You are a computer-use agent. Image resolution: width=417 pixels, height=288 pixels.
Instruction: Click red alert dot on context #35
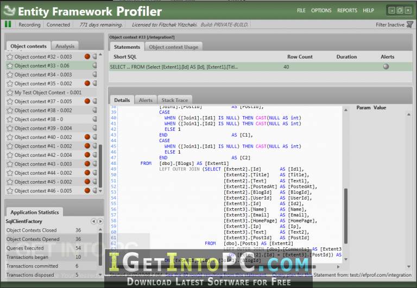pyautogui.click(x=87, y=83)
